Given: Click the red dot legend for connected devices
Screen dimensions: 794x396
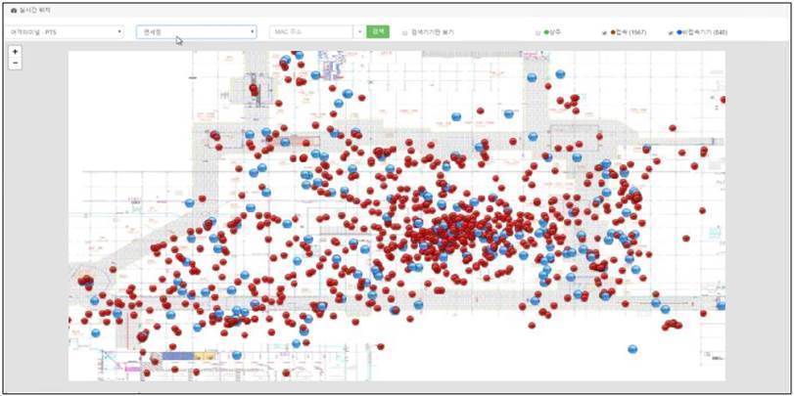Looking at the screenshot, I should point(613,32).
